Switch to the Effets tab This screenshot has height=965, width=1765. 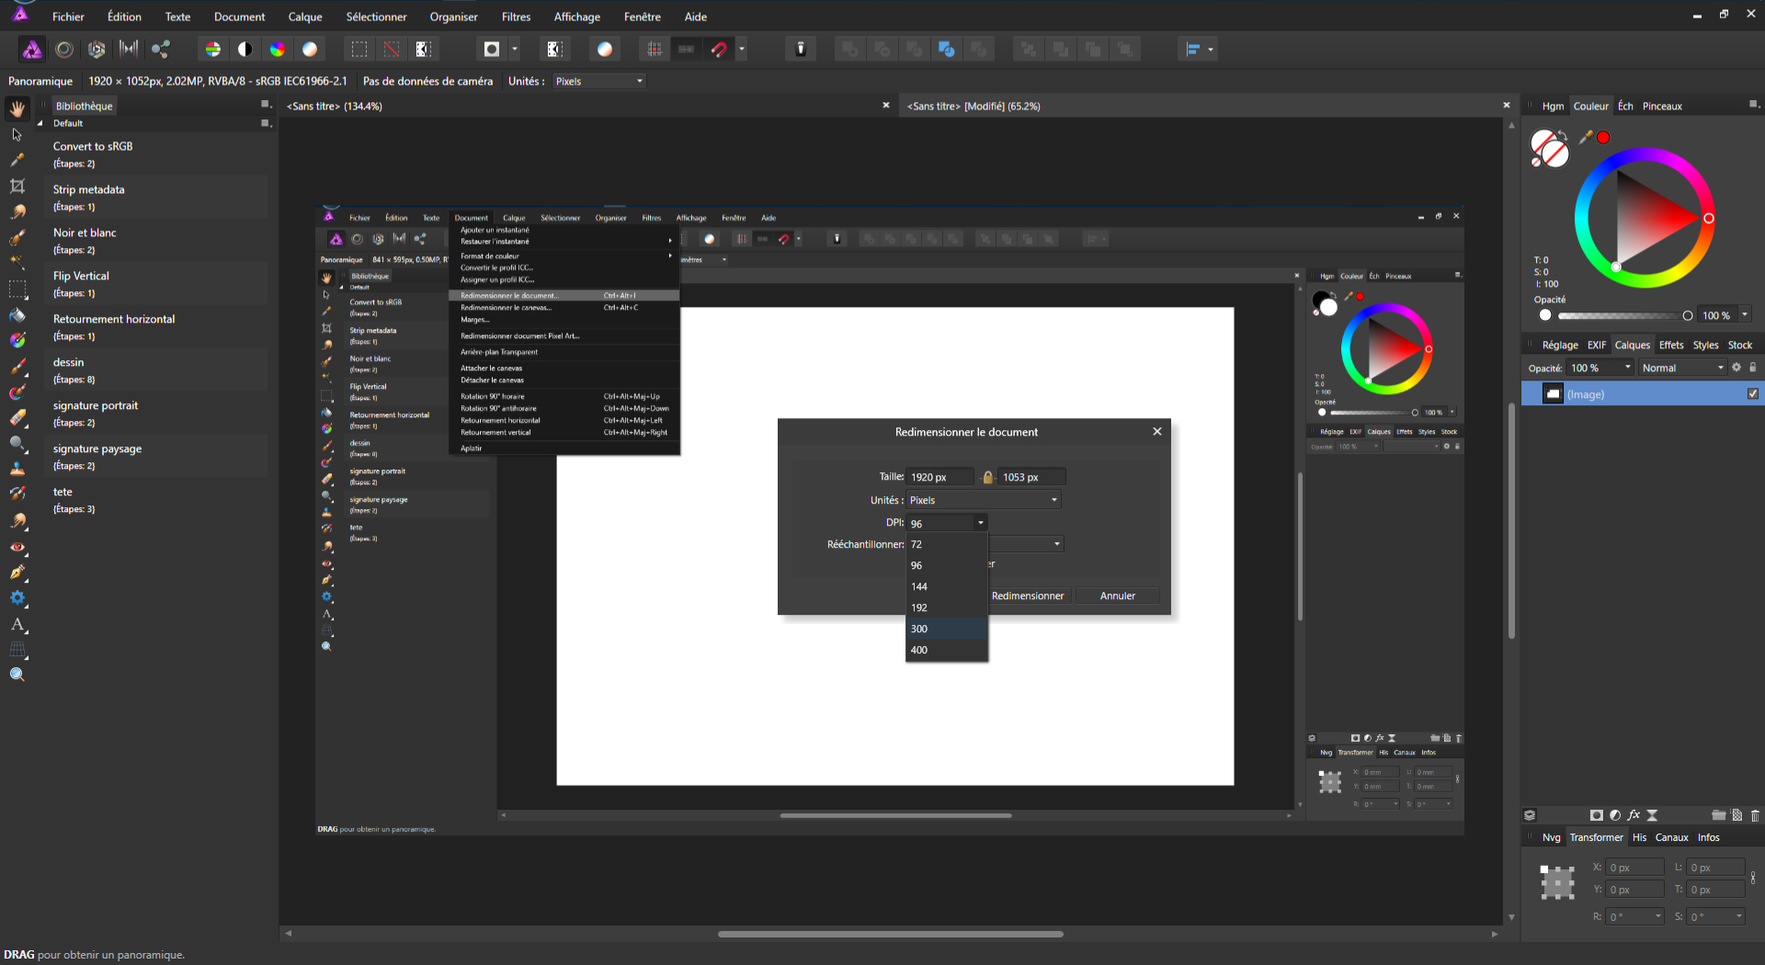click(1671, 345)
